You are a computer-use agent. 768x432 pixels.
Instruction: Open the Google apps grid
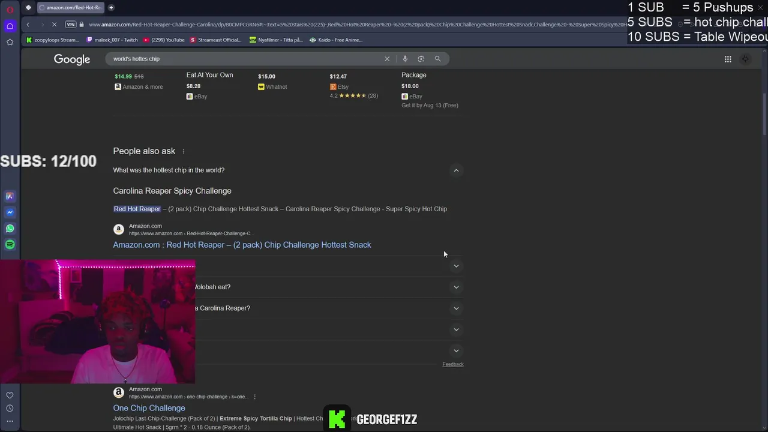coord(728,59)
